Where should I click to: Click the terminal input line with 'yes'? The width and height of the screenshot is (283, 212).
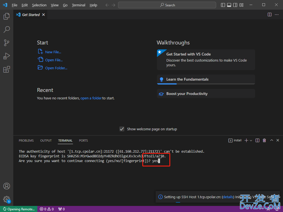[89, 161]
